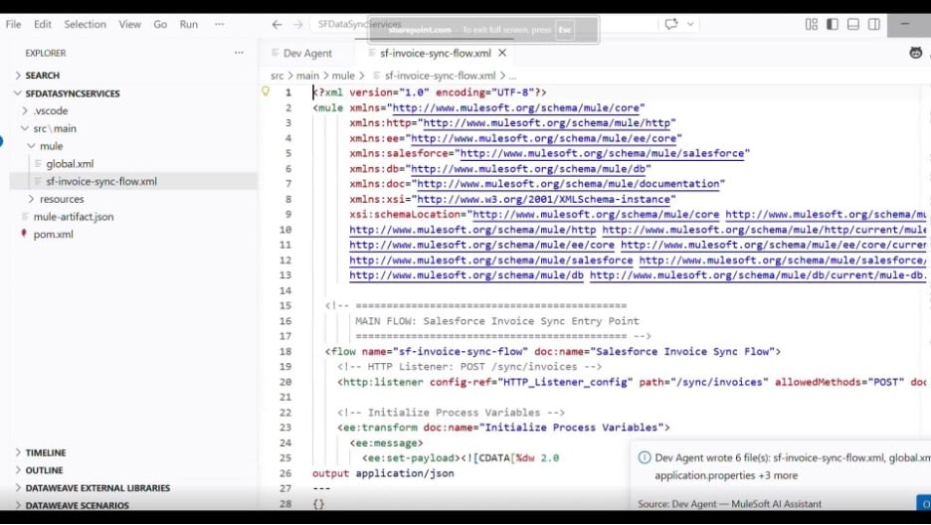Screen dimensions: 931x525
Task: Click the mule-artifact.json file icon
Action: pos(25,217)
